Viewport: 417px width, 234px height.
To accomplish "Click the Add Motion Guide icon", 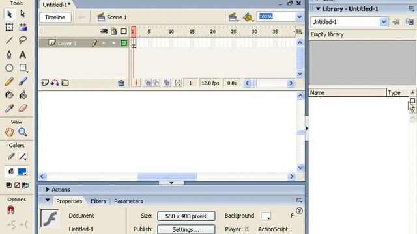I will coord(55,83).
